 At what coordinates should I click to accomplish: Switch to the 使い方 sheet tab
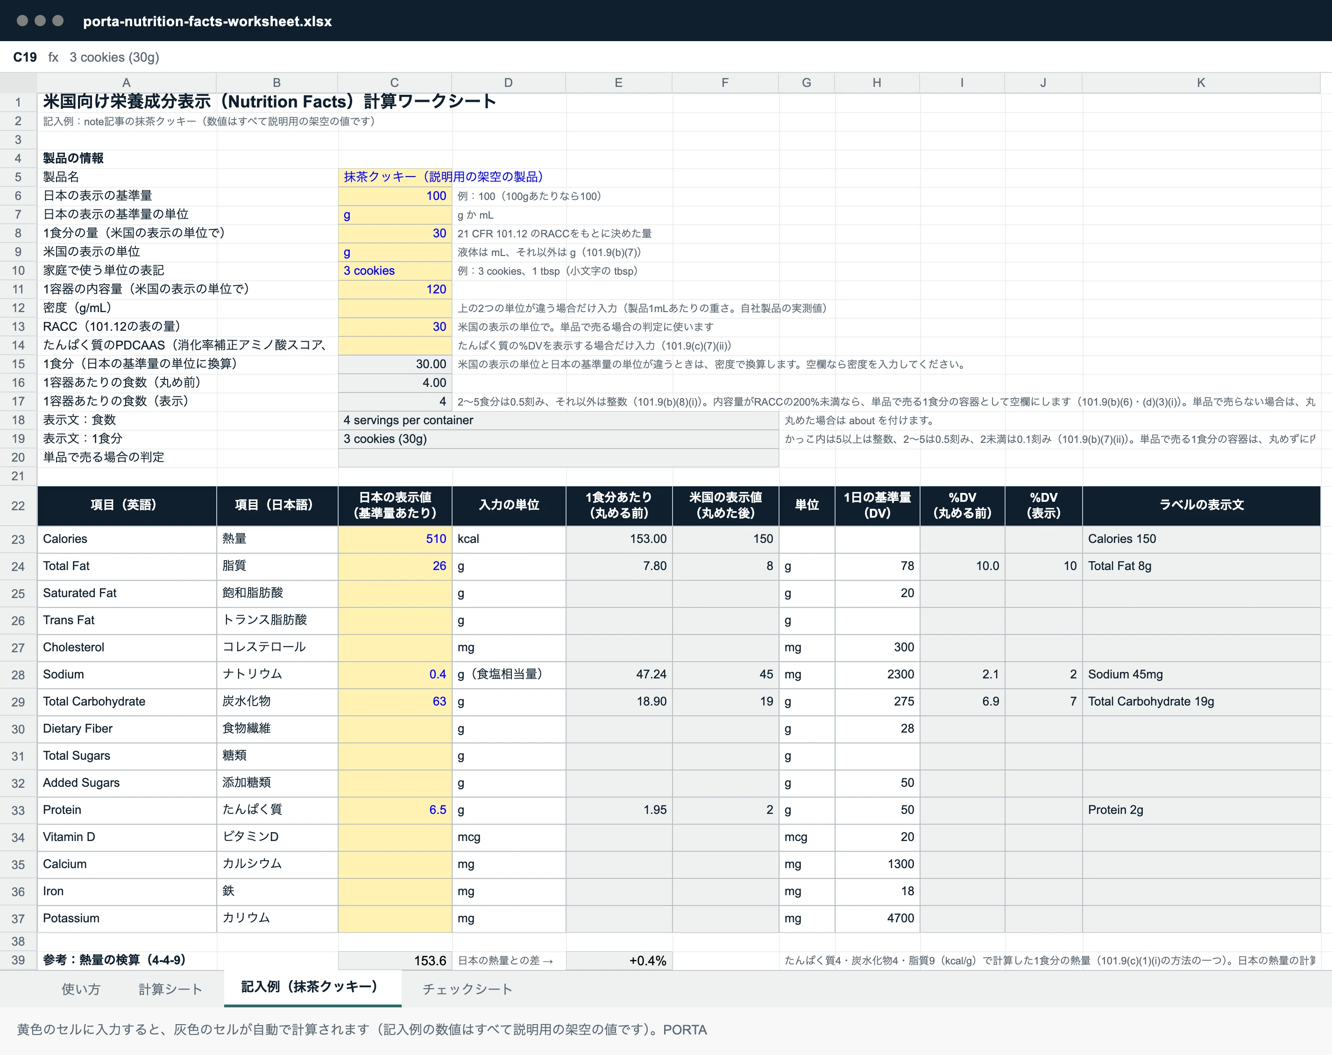pos(80,989)
